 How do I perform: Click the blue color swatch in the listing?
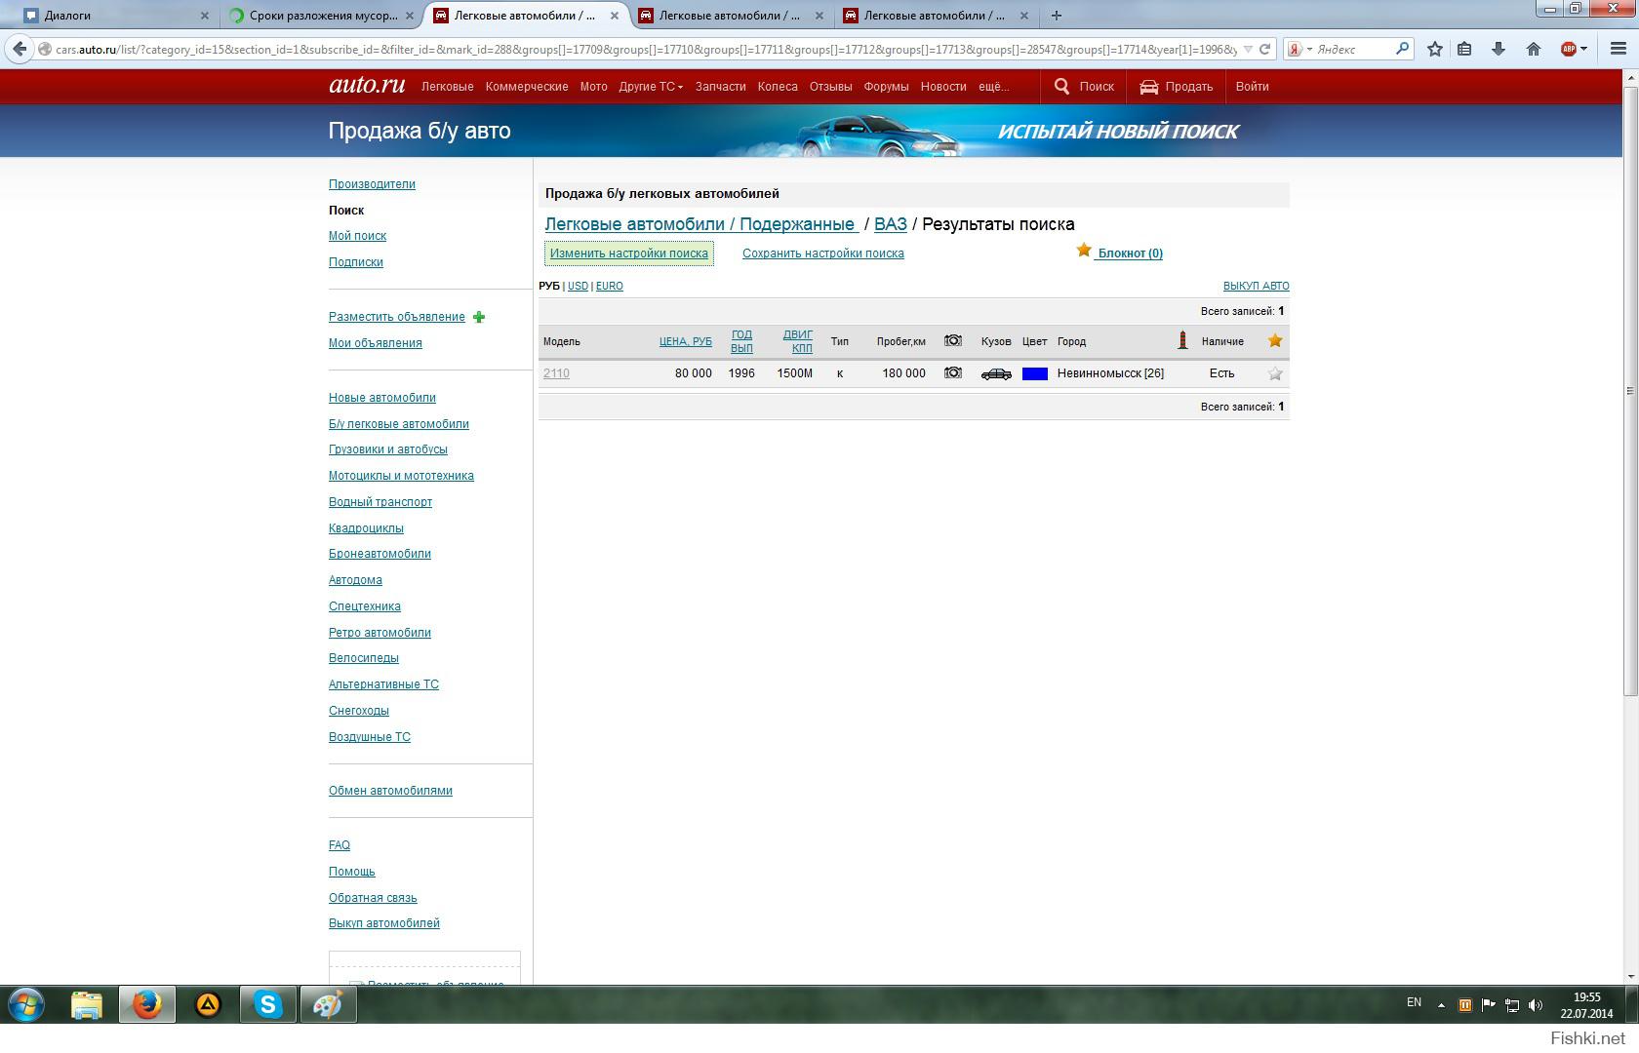(x=1034, y=374)
